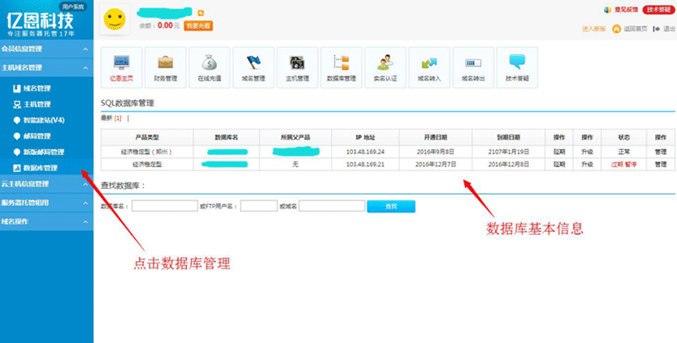Expand 服务器托管租用 sidebar section

47,202
